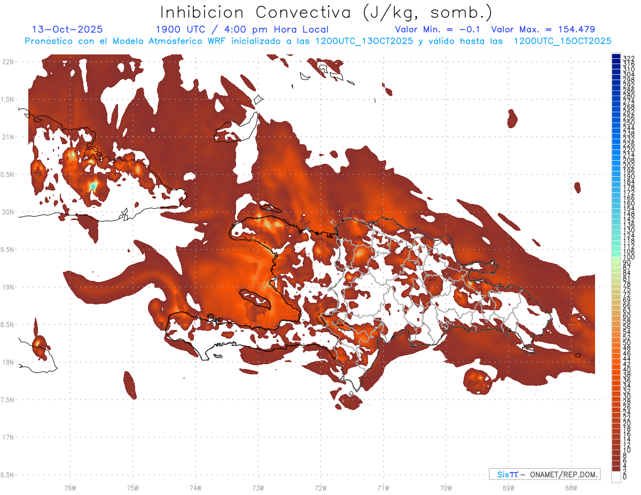Click the 72W longitude axis label
641x495 pixels.
click(320, 488)
